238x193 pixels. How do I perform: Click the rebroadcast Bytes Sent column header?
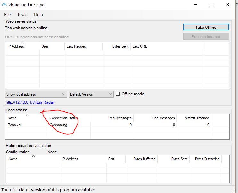(x=174, y=159)
